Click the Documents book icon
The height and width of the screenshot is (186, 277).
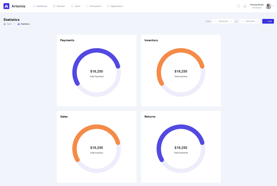(87, 6)
